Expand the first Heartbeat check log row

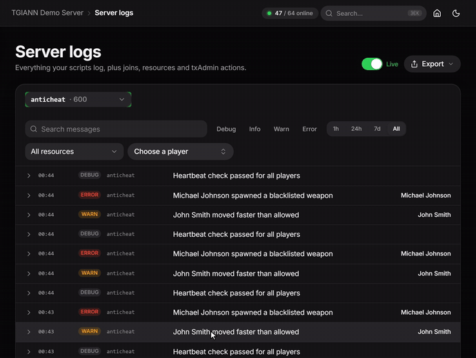(28, 176)
